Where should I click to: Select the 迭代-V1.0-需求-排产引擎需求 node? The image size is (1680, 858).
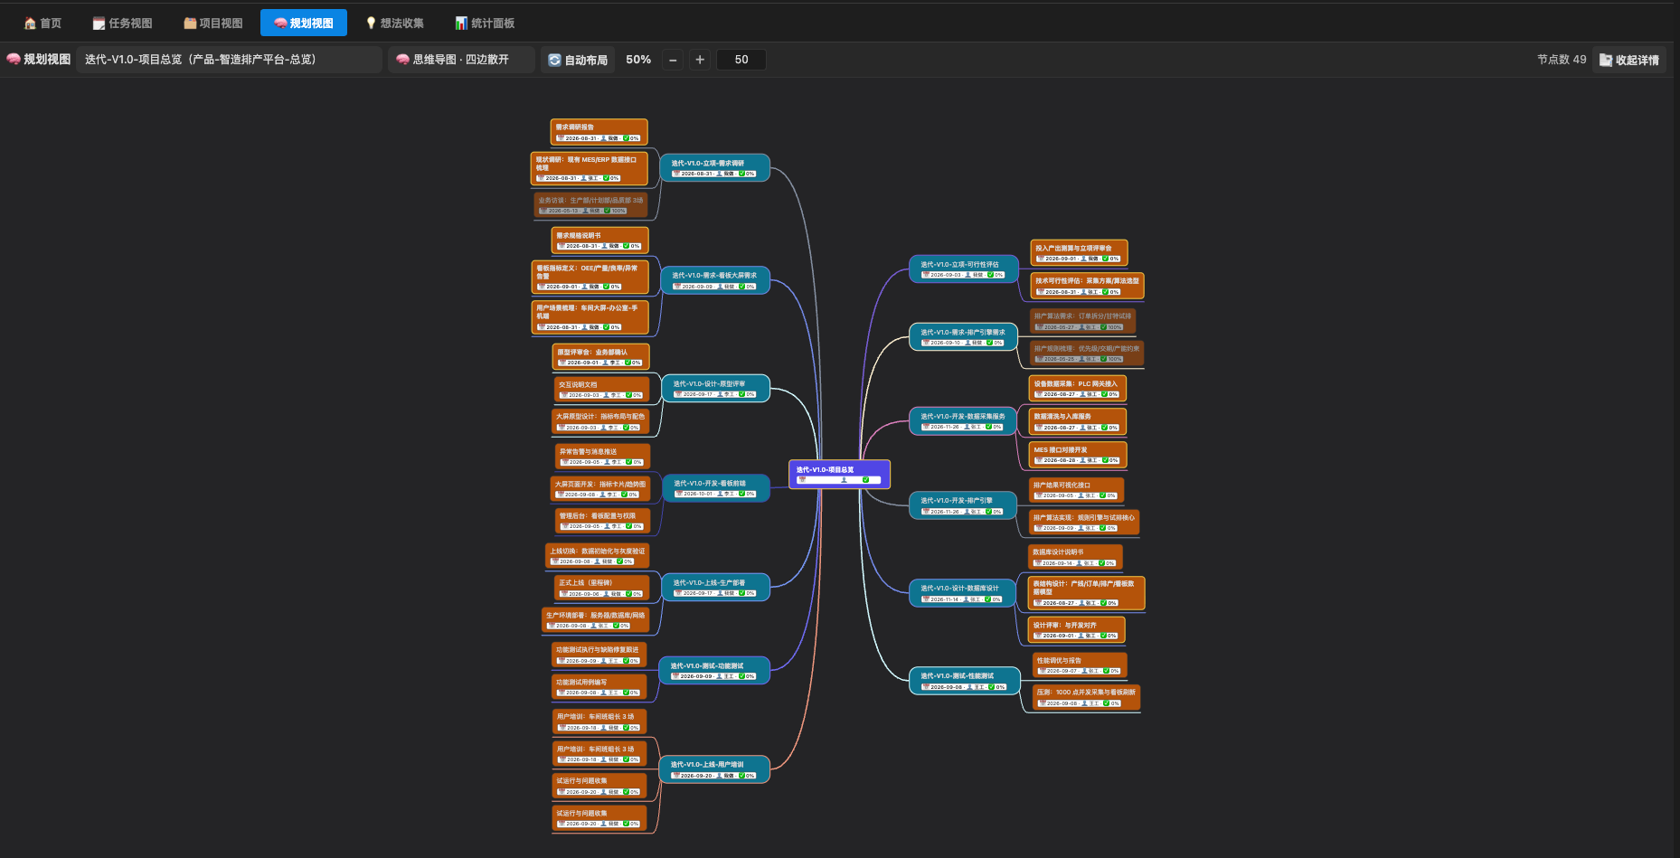pos(964,337)
